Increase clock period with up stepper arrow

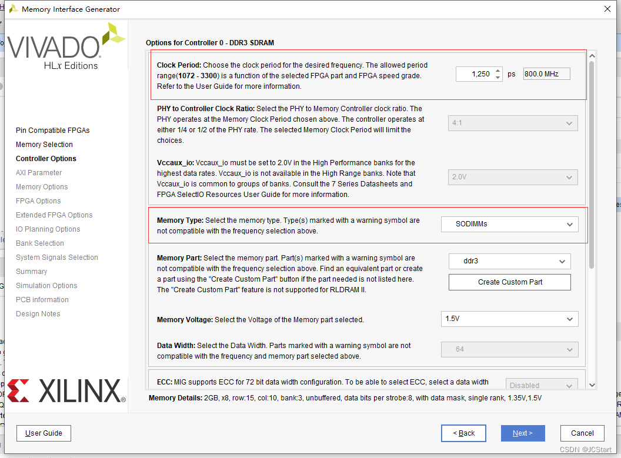pyautogui.click(x=498, y=71)
